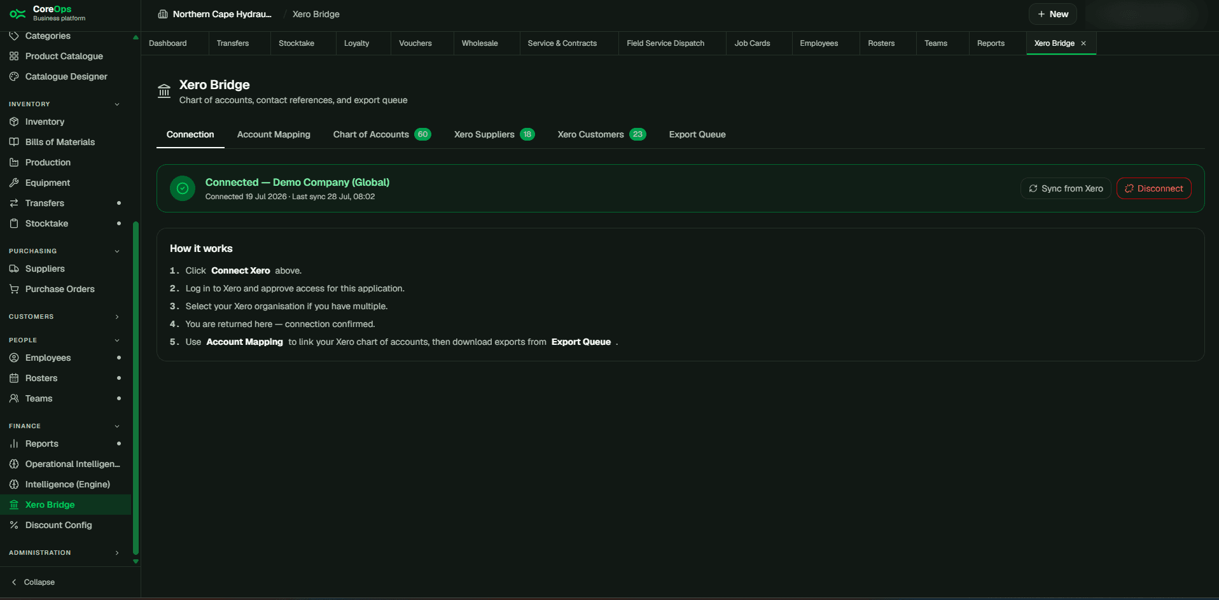Viewport: 1219px width, 600px height.
Task: Expand the Customers sidebar section
Action: click(117, 317)
